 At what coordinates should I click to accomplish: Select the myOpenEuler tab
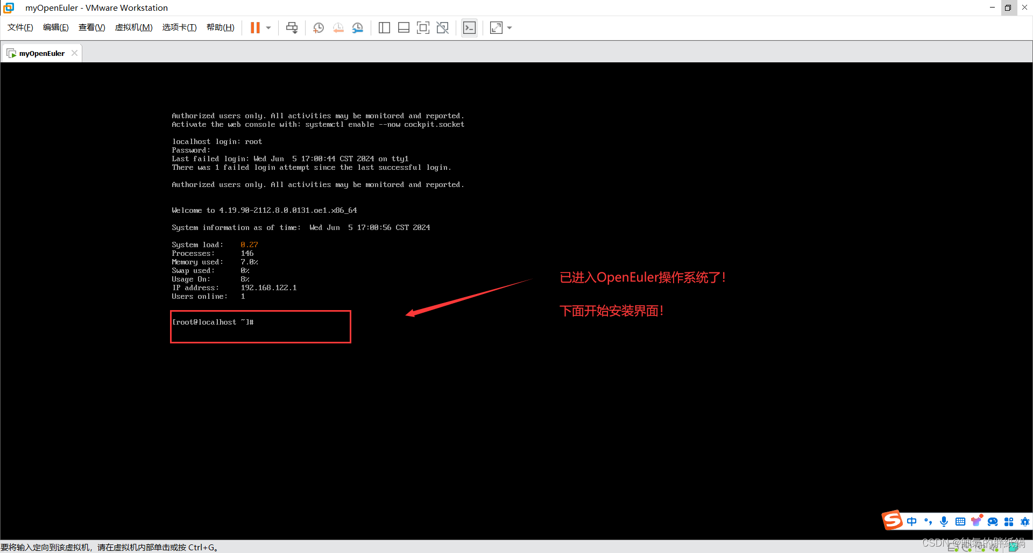tap(41, 53)
